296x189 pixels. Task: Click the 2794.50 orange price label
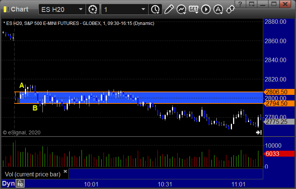[x=279, y=103]
